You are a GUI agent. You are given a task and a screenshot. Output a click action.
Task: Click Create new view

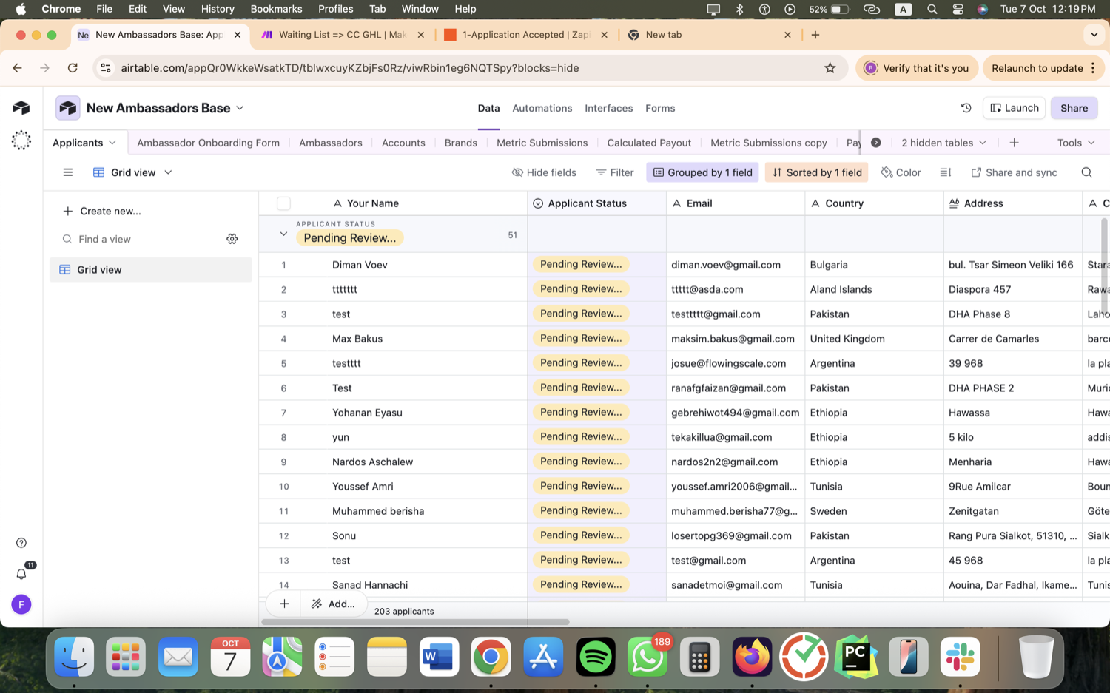[x=102, y=211]
